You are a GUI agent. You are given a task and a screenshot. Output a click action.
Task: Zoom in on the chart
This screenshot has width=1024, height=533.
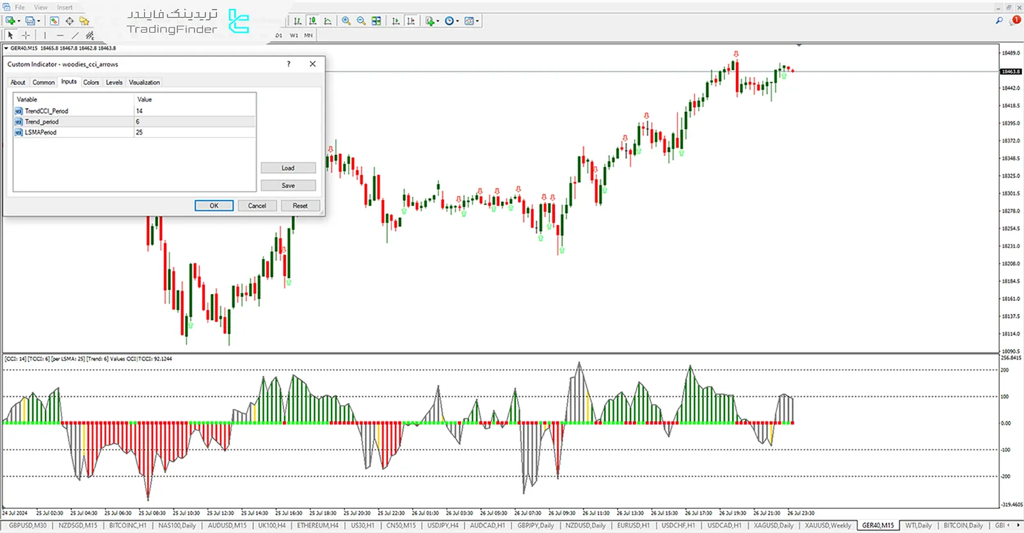(x=346, y=21)
